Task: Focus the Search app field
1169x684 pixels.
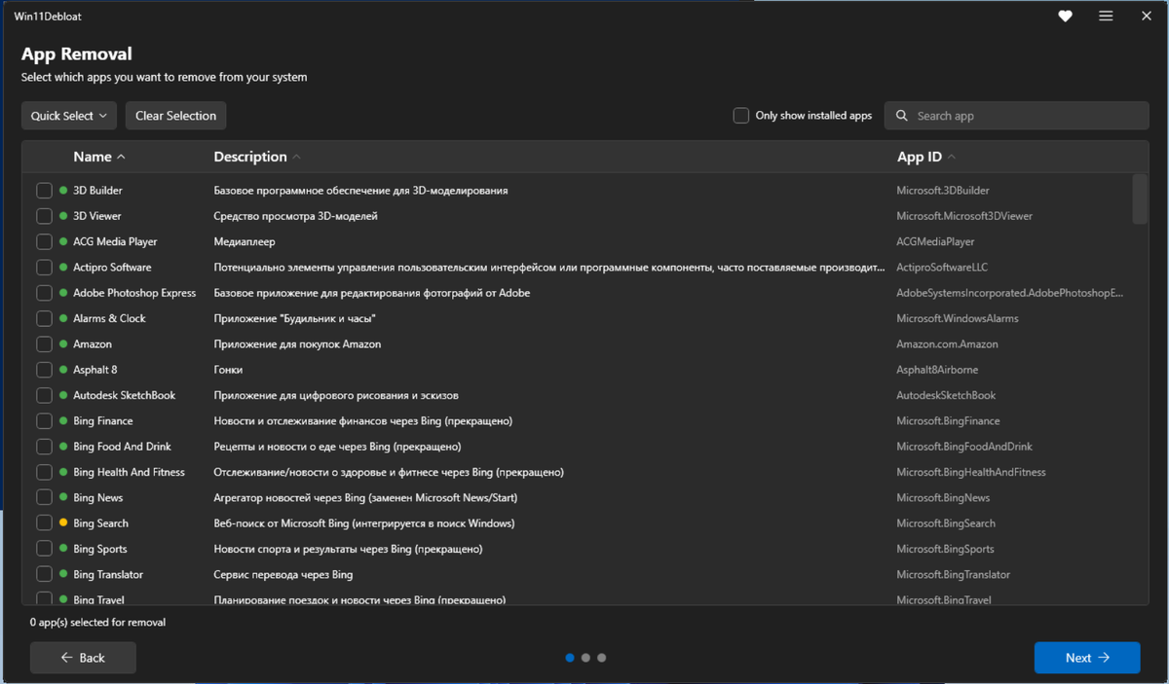Action: tap(1016, 116)
